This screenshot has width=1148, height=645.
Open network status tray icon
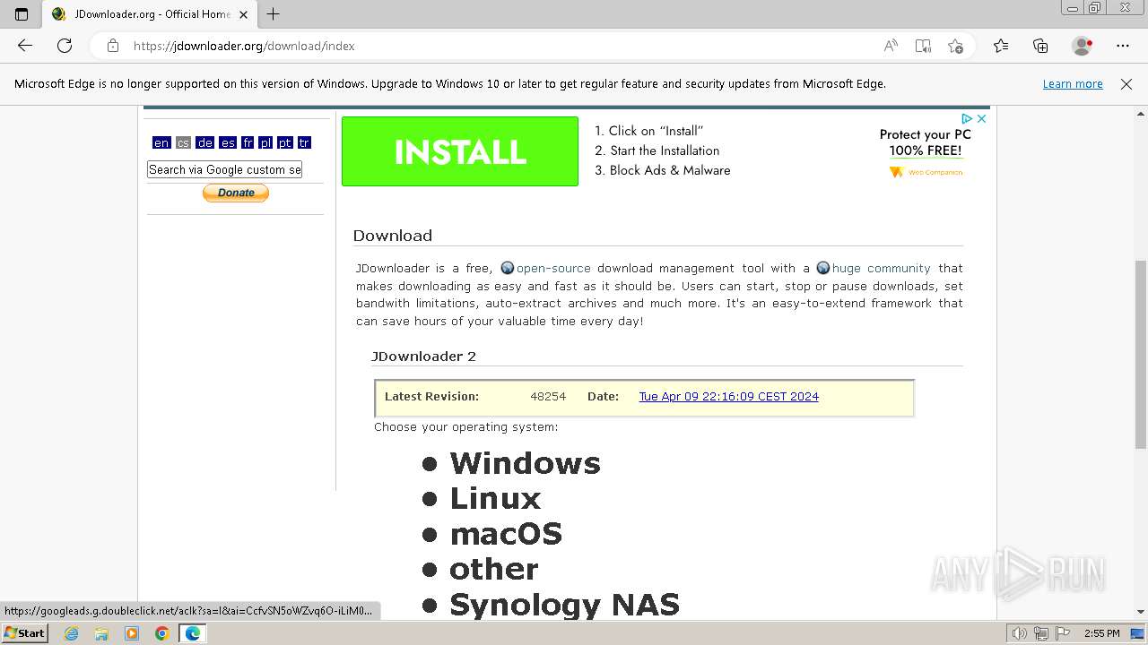[1041, 633]
